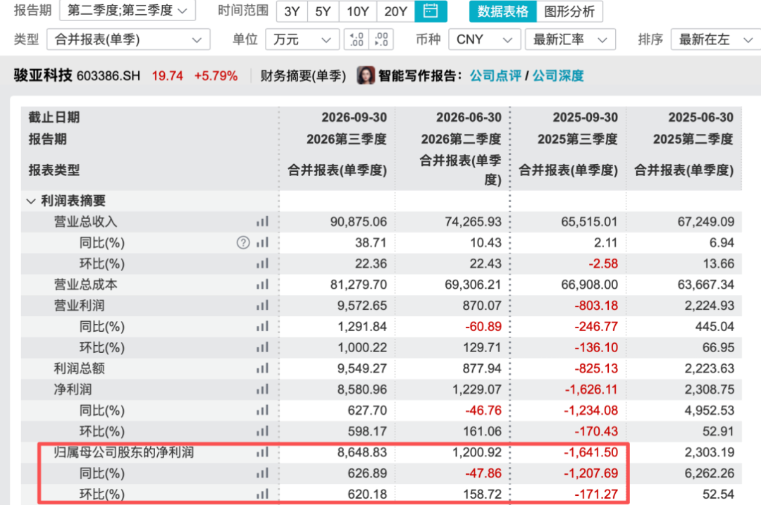This screenshot has height=505, width=761.
Task: Select column header 2026-06-30
Action: [x=469, y=118]
